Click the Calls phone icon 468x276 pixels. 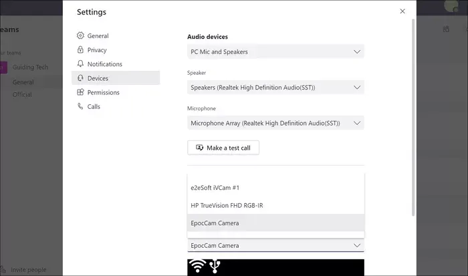pos(81,106)
